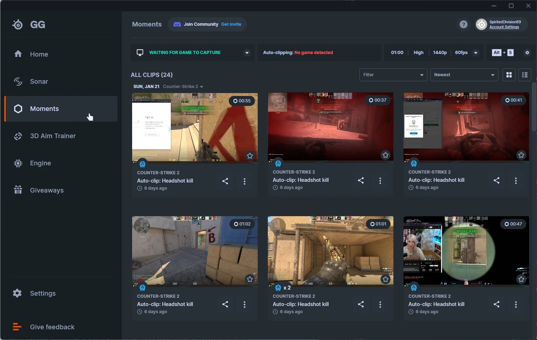Switch clips to grid view
This screenshot has height=340, width=537.
click(x=509, y=75)
